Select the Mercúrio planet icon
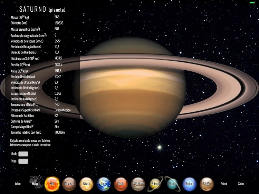This screenshot has height=194, width=259. click(x=69, y=184)
